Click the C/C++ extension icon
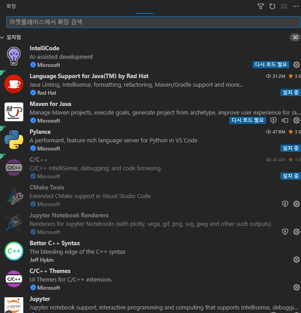The width and height of the screenshot is (301, 313). point(14,168)
